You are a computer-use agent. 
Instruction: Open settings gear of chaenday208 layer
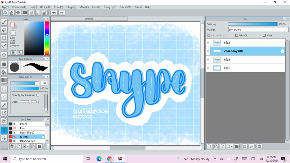click(282, 51)
